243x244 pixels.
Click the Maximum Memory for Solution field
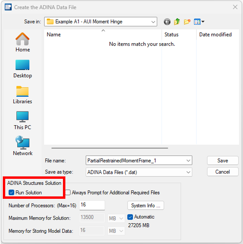pos(92,218)
